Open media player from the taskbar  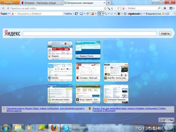(x=30, y=128)
